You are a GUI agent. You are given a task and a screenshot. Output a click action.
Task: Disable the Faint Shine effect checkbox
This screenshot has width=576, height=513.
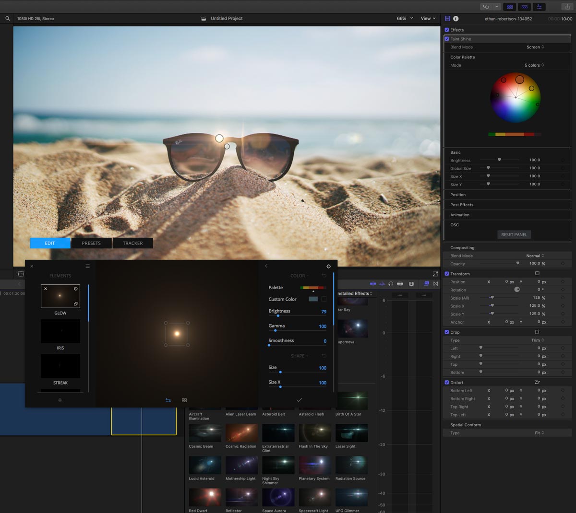pos(447,39)
